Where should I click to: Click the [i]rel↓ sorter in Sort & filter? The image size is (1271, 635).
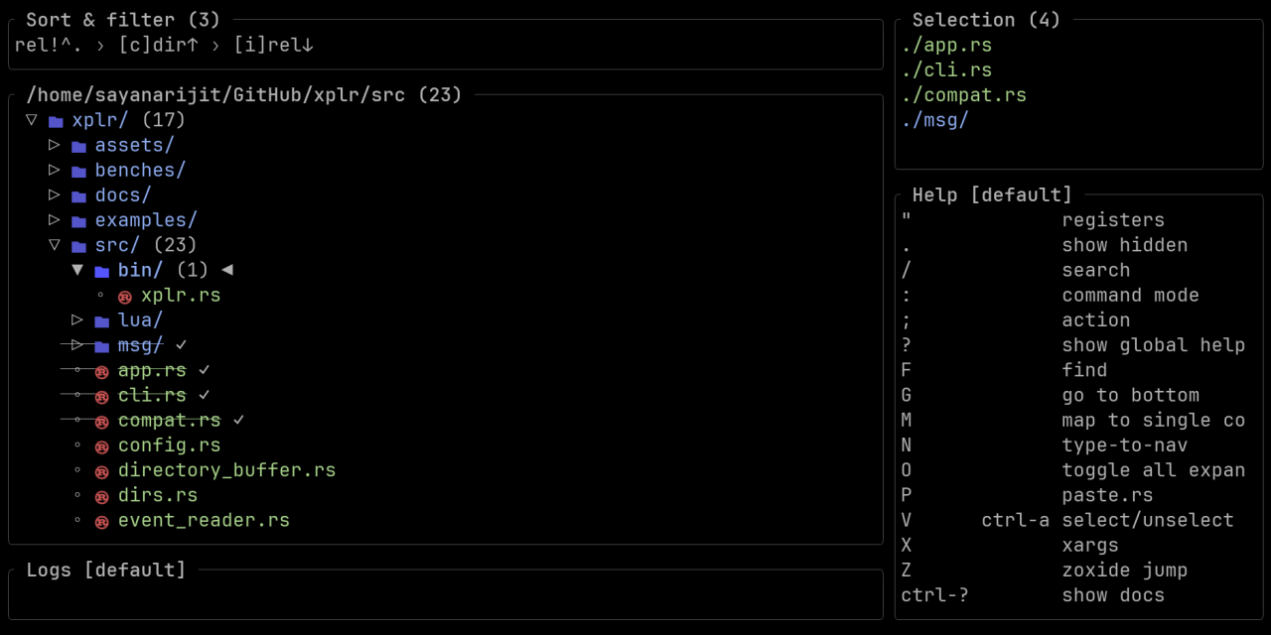coord(274,45)
